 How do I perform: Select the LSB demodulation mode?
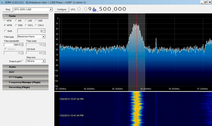(x=26, y=21)
